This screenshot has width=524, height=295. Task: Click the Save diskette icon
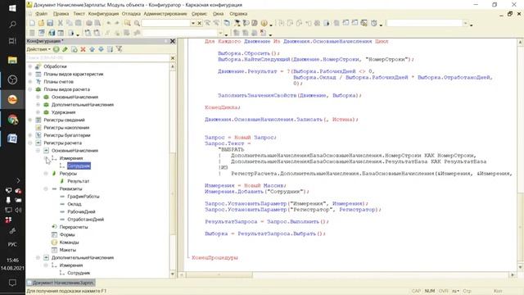pyautogui.click(x=50, y=23)
